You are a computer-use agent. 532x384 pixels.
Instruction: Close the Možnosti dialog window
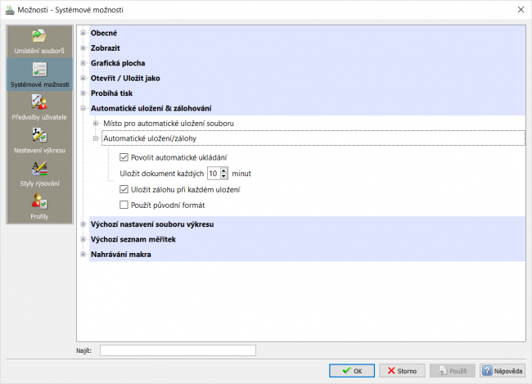click(521, 10)
